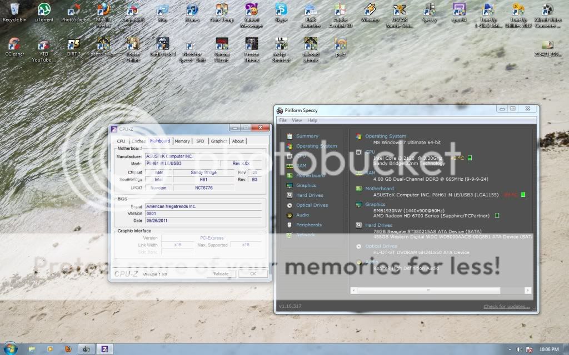
Task: Open OSCAR Mouse Script icon
Action: 399,15
